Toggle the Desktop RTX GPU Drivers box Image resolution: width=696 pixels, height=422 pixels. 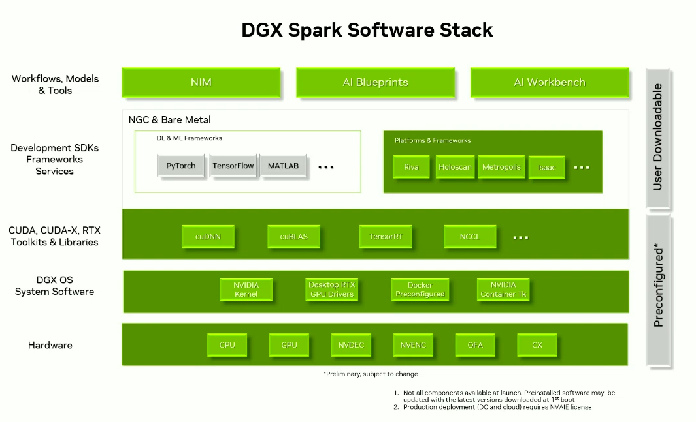click(331, 290)
